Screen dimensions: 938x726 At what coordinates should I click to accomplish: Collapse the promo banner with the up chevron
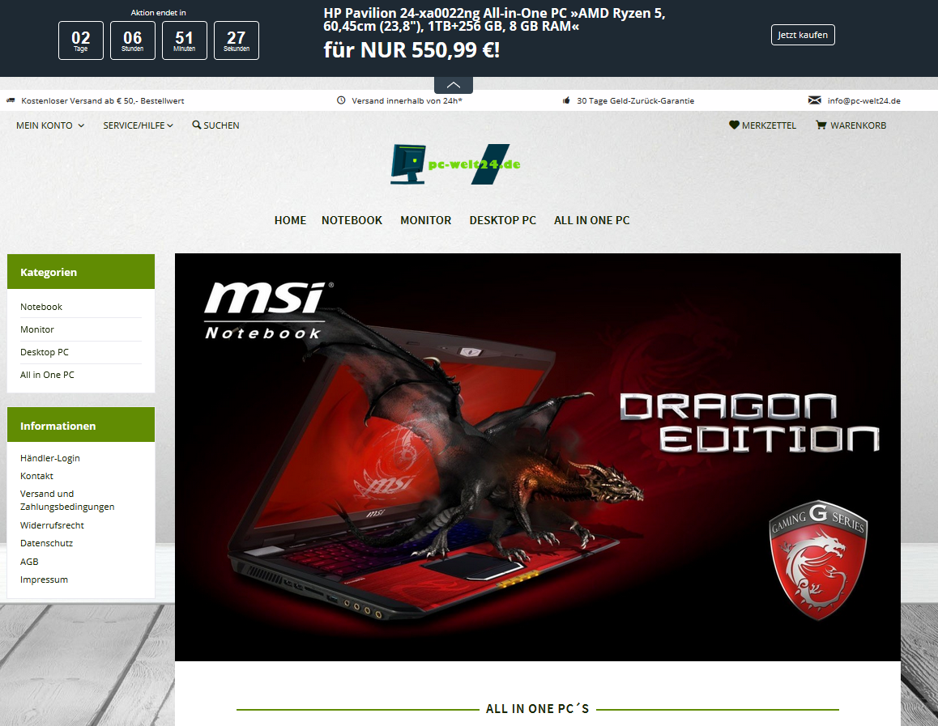(x=454, y=85)
